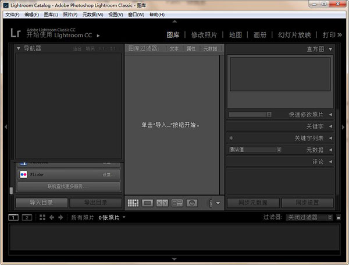Click the Painter spray can tool

coord(210,203)
